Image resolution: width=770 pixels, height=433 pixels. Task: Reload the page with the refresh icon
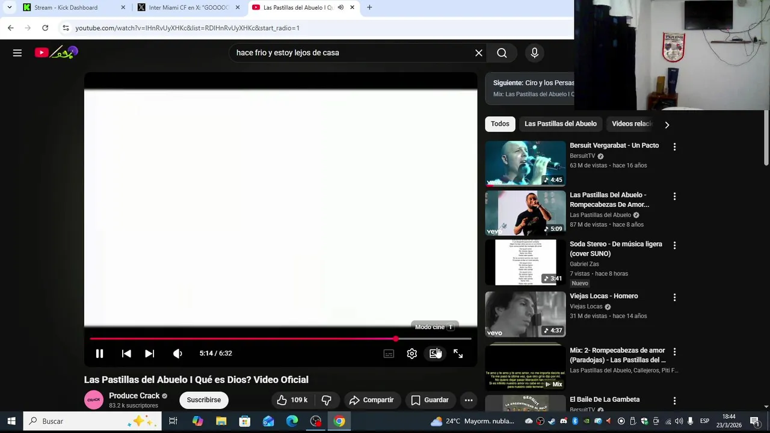pyautogui.click(x=45, y=28)
